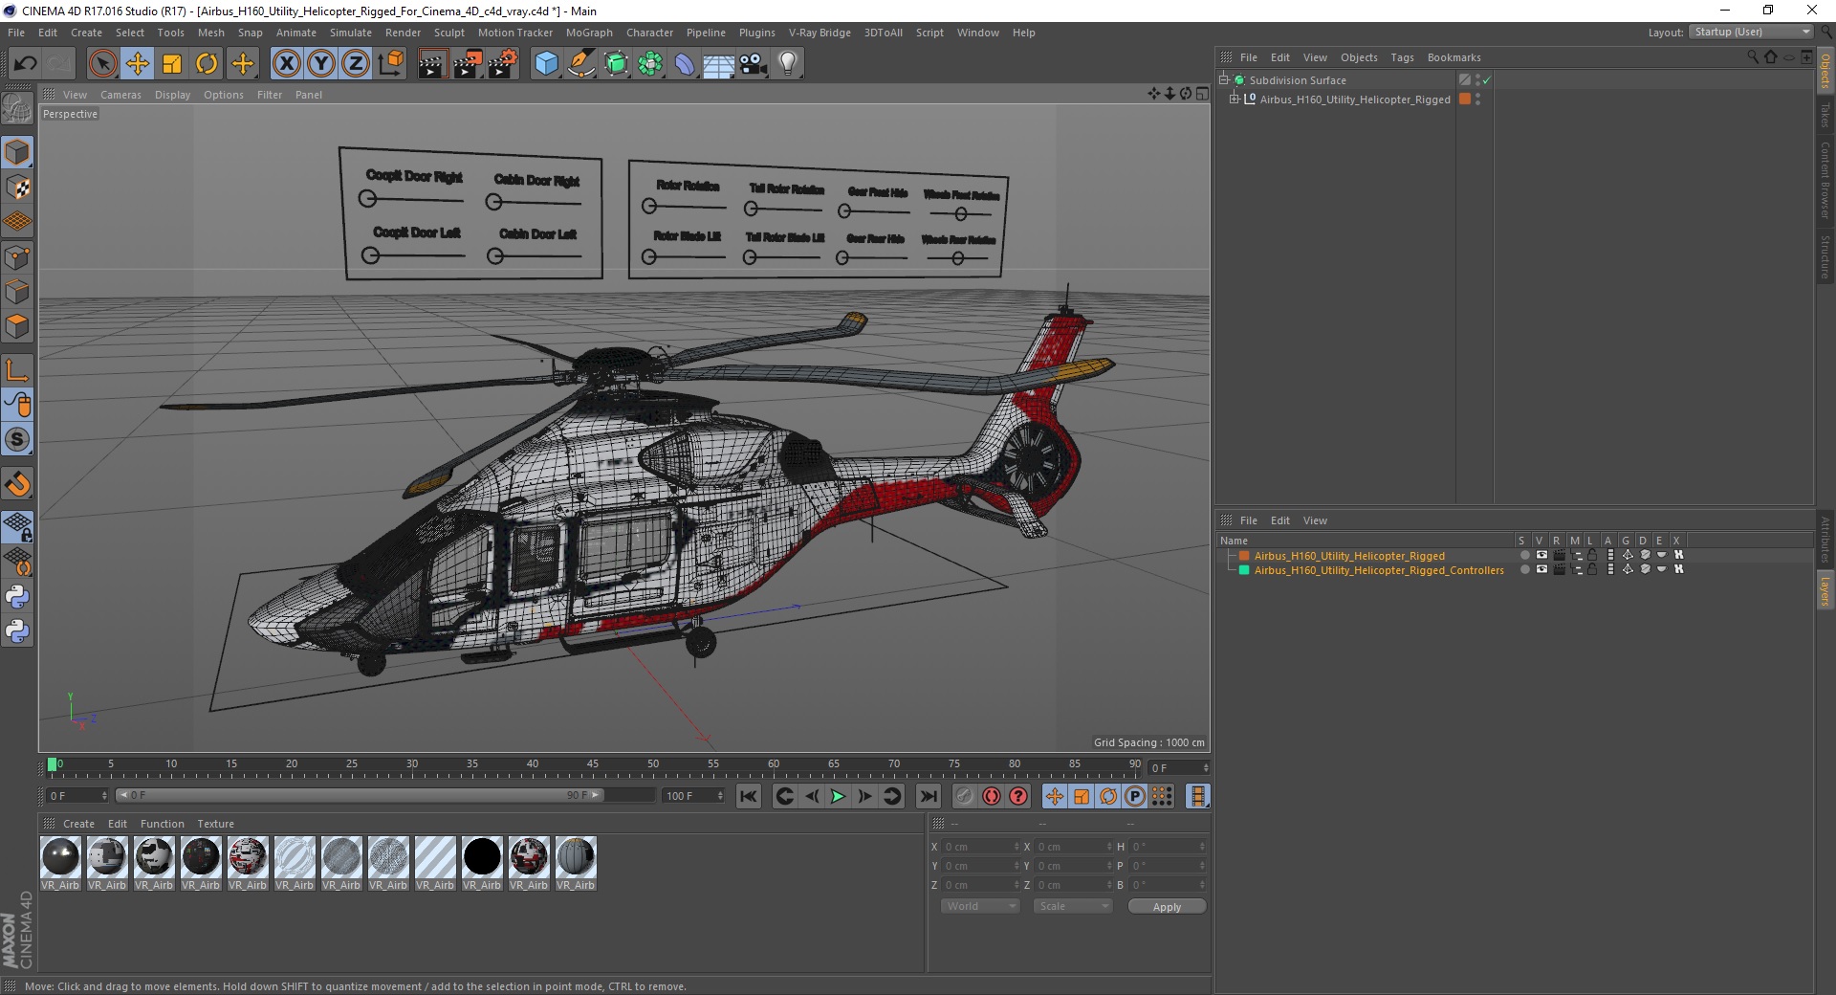
Task: Open the Simulate menu
Action: [350, 33]
